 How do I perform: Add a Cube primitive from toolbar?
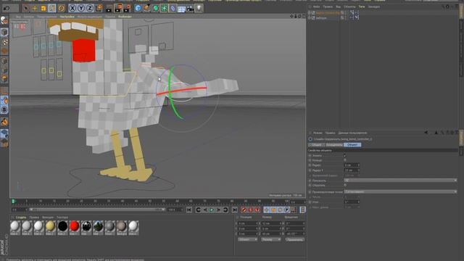pos(138,8)
